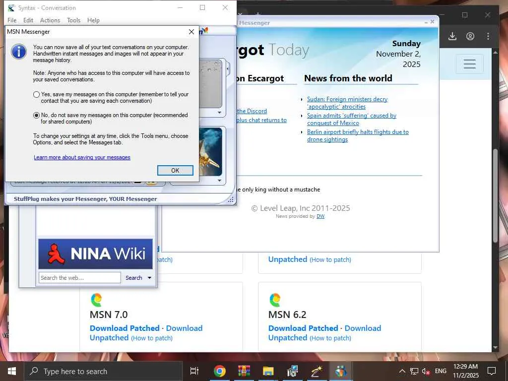Open the DW news provider link
Viewport: 508px width, 381px height.
pos(320,216)
